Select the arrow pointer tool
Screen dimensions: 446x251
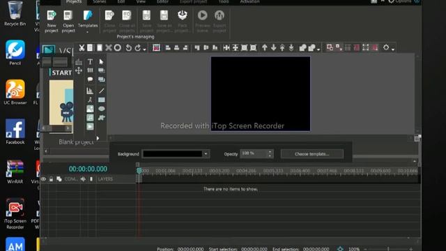click(101, 61)
